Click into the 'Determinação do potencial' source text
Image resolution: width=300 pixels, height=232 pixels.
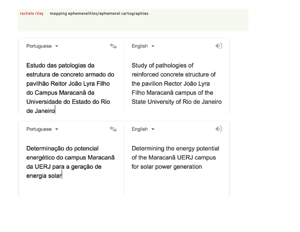(x=70, y=162)
